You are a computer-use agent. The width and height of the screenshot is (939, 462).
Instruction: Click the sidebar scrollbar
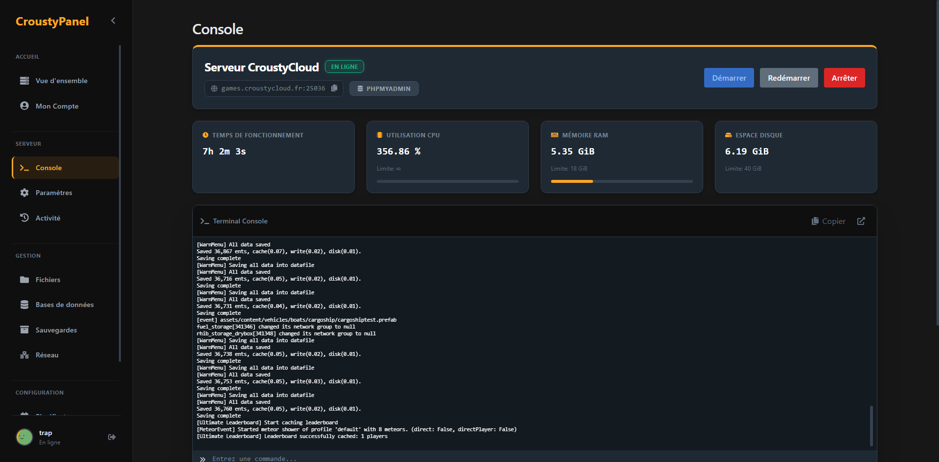point(120,203)
